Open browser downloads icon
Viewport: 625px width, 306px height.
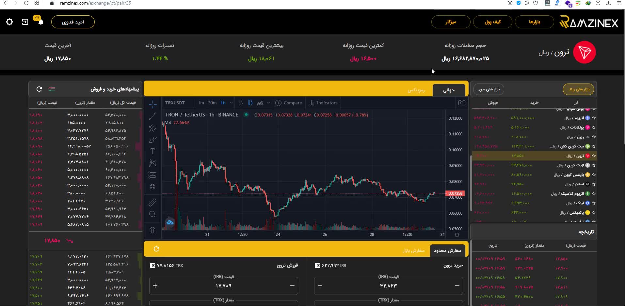608,3
